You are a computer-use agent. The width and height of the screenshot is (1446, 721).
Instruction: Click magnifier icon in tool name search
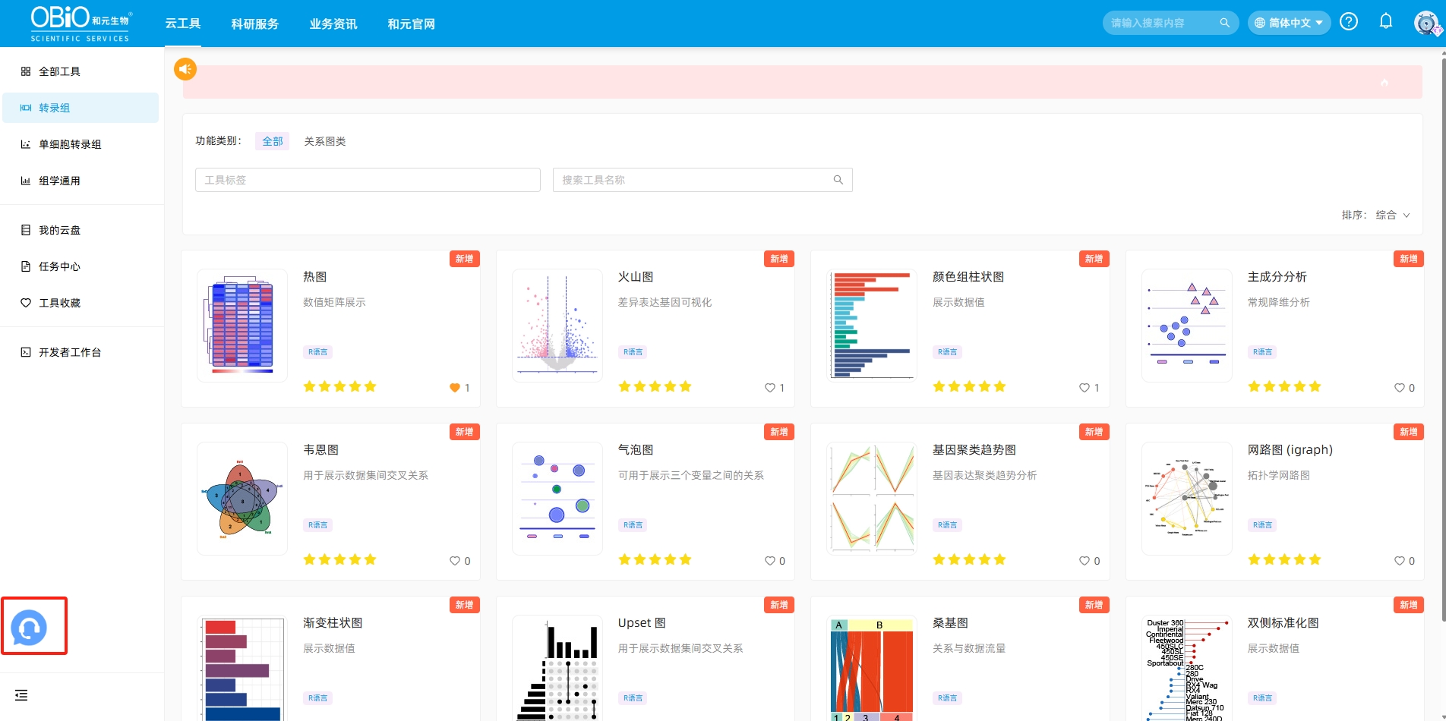pyautogui.click(x=838, y=180)
